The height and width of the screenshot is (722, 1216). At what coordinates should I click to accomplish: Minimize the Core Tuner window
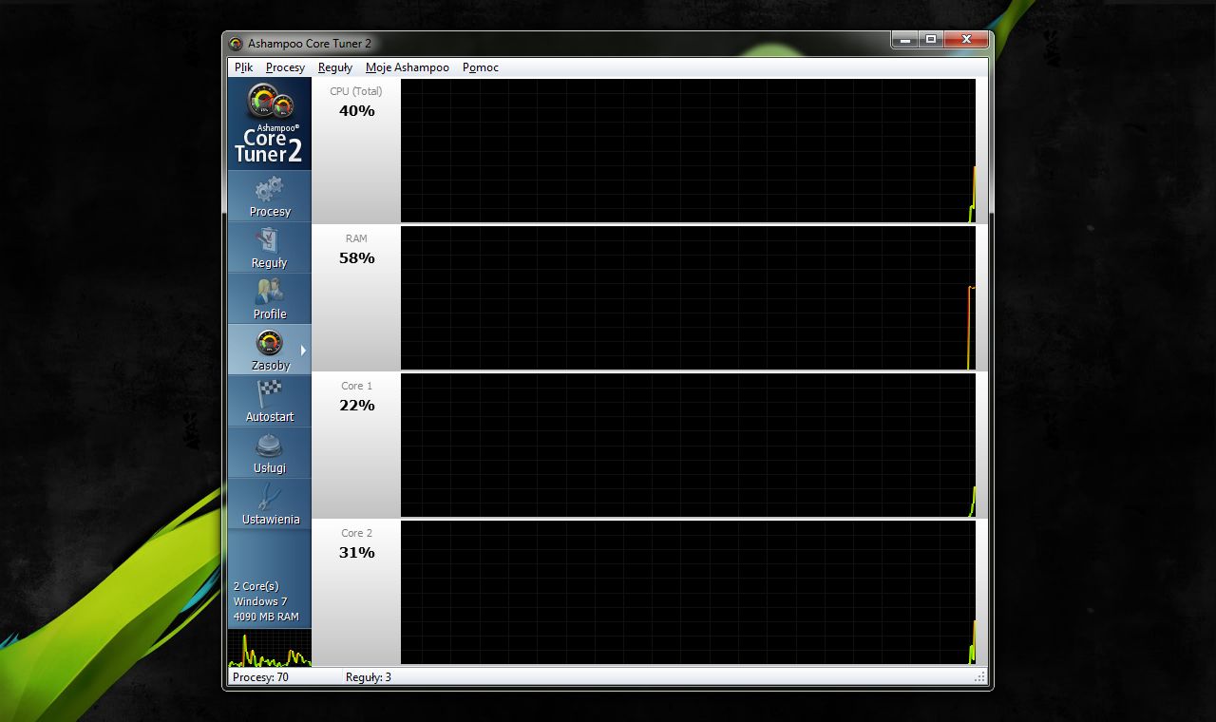904,40
